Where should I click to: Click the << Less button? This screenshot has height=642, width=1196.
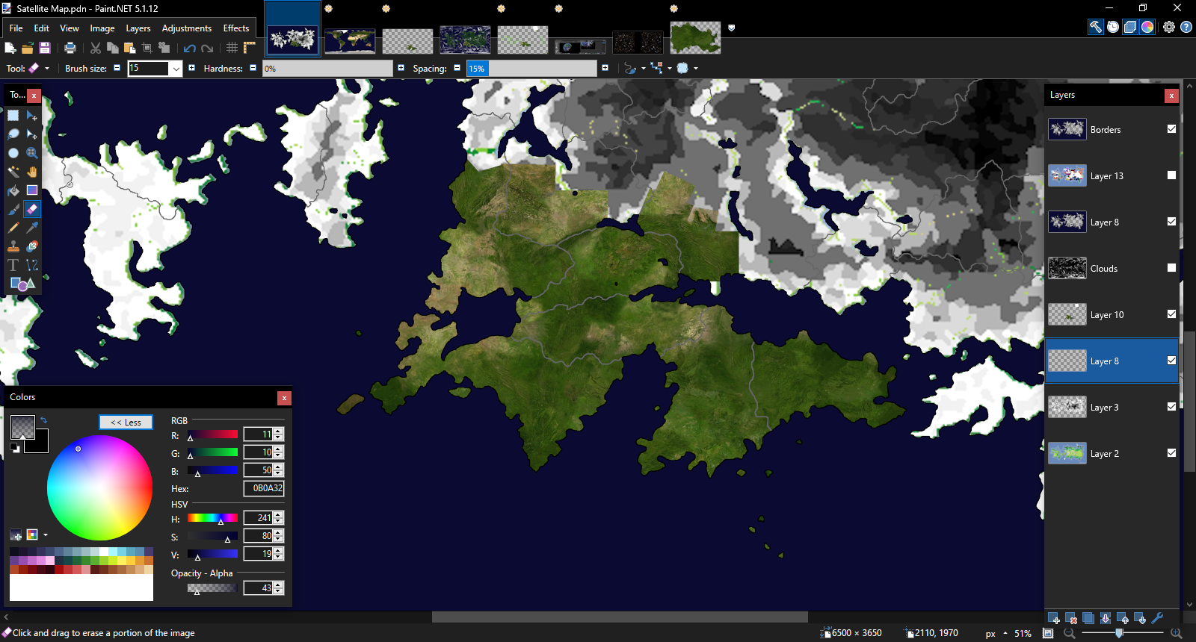click(x=126, y=423)
